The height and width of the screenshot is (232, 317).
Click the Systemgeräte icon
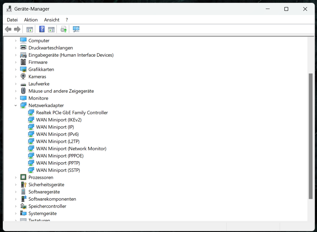pos(23,213)
